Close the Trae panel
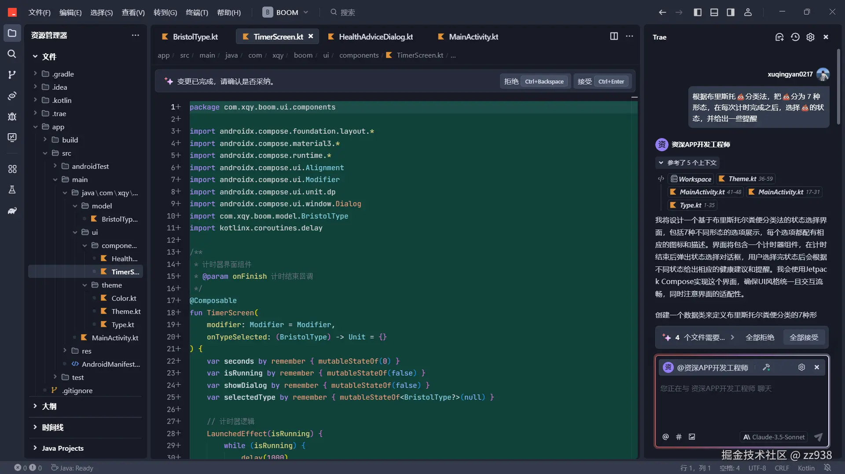845x474 pixels. coord(826,37)
